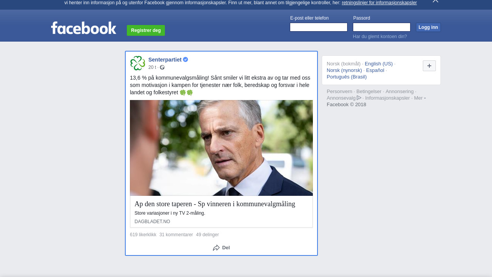Image resolution: width=492 pixels, height=277 pixels.
Task: Click the Facebook © 2018 text
Action: (346, 105)
